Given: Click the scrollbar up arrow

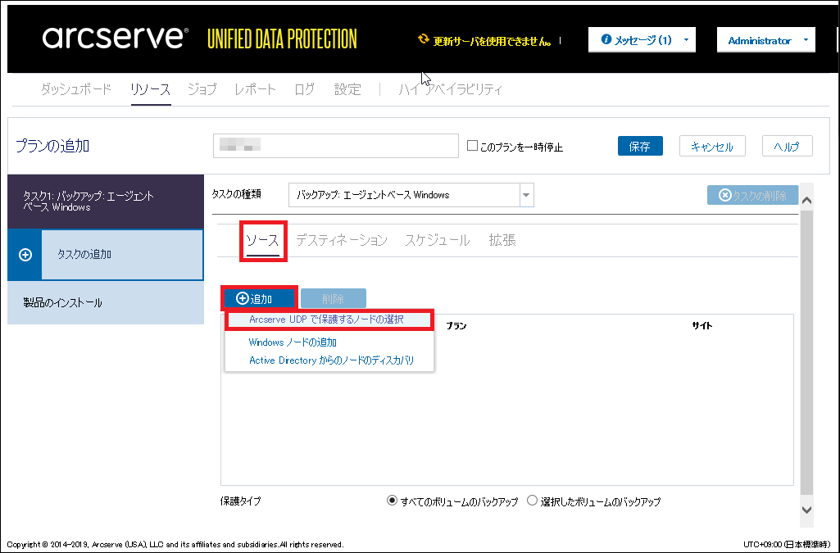Looking at the screenshot, I should [x=806, y=200].
